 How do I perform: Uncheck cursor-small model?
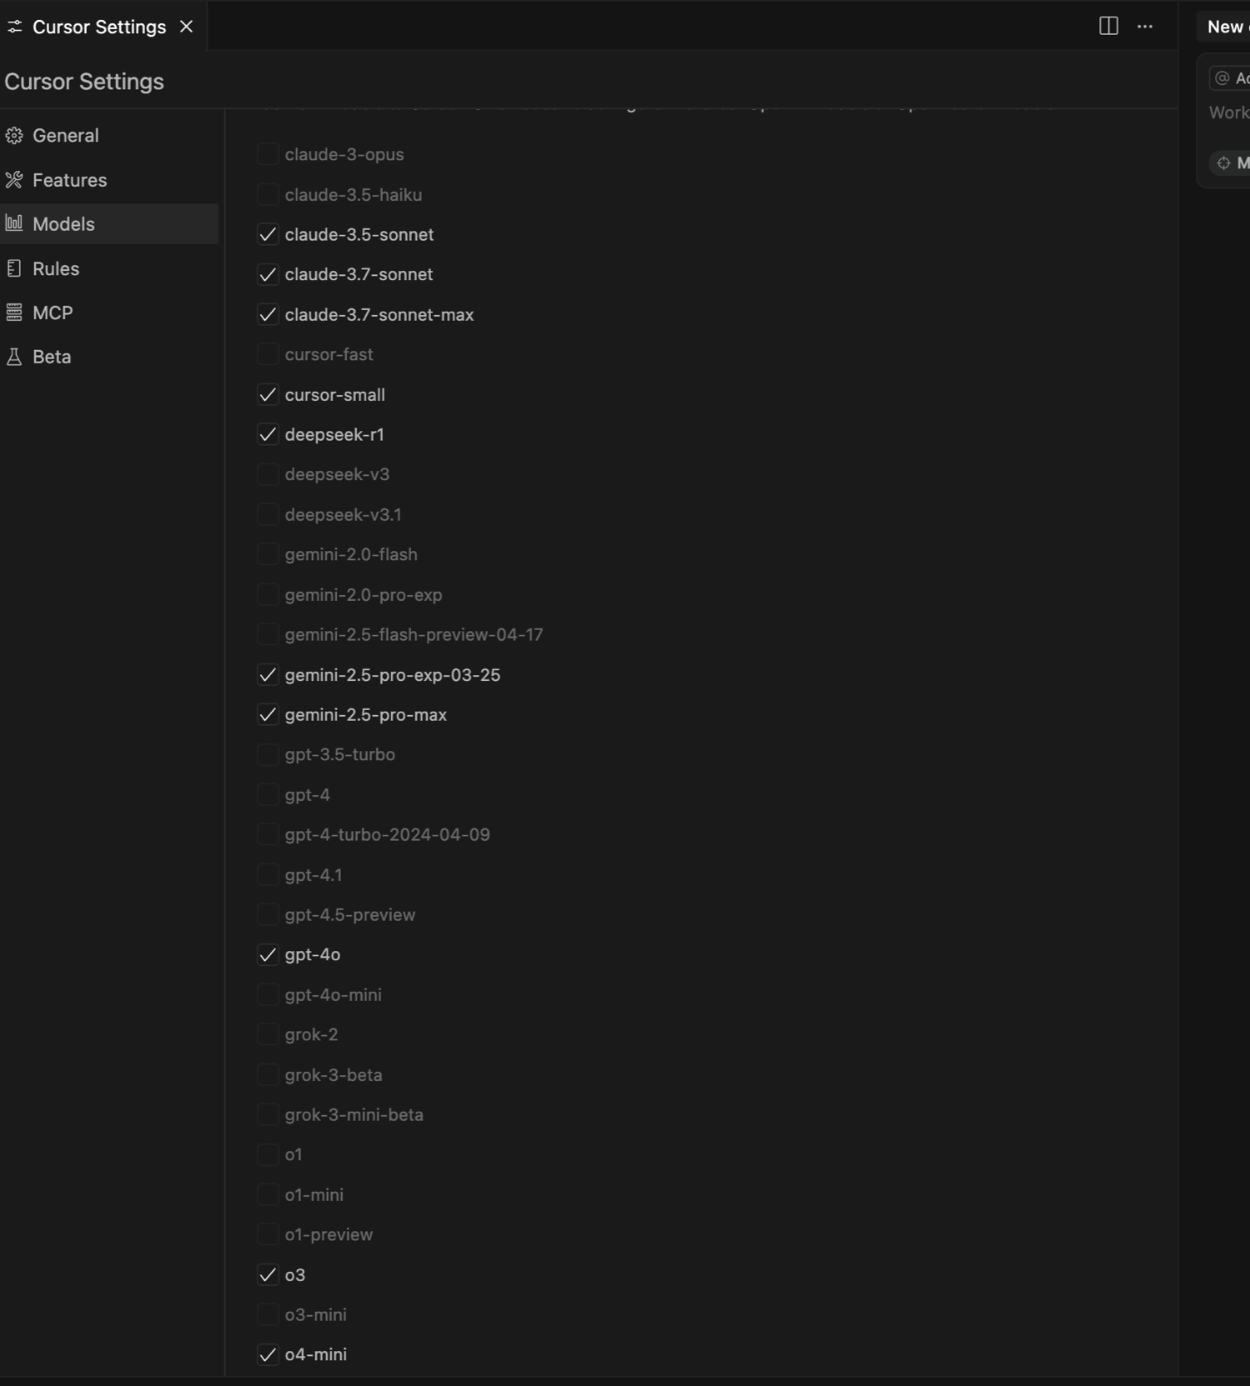[268, 394]
